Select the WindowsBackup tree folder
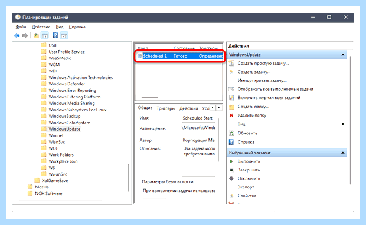The width and height of the screenshot is (366, 225). point(64,116)
